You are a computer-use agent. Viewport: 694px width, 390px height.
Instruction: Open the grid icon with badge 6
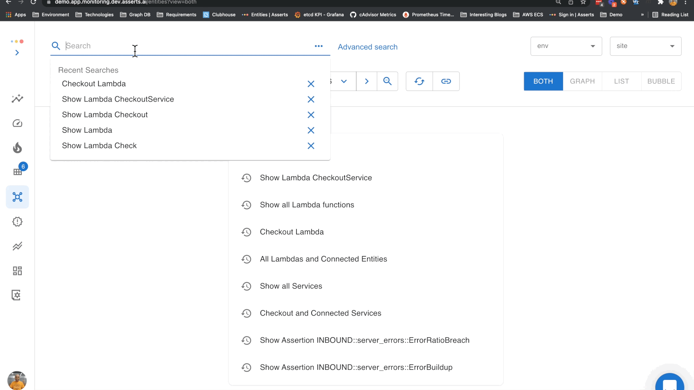pyautogui.click(x=18, y=172)
